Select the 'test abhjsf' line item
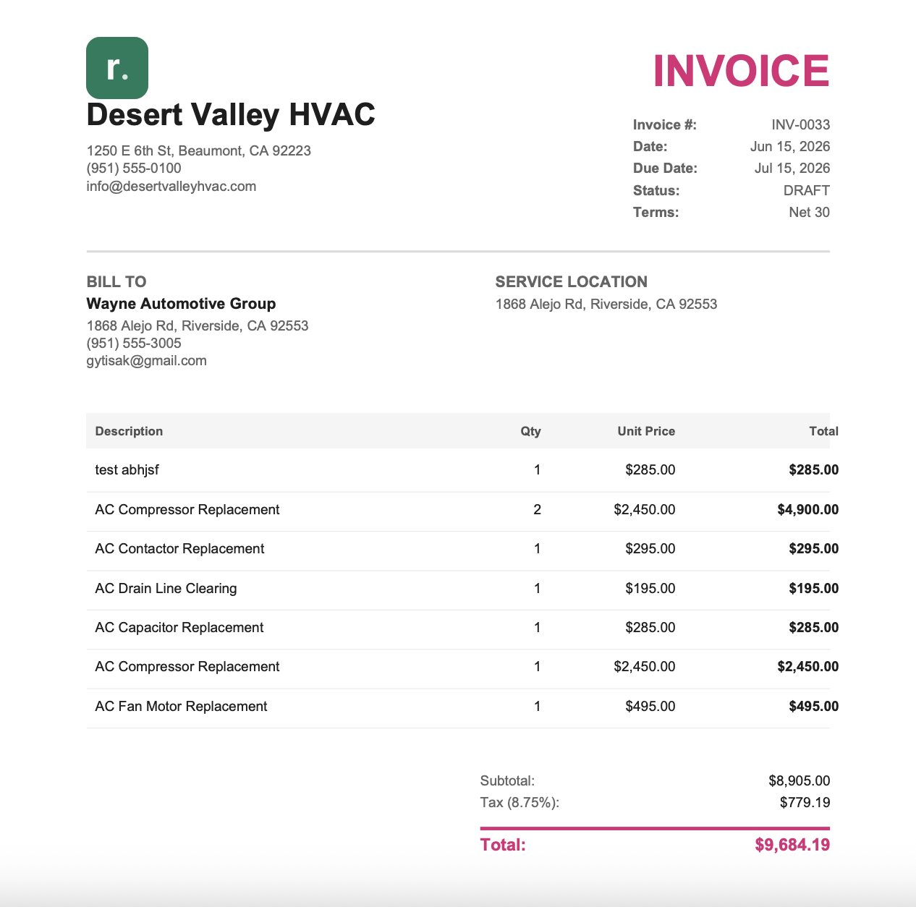 coord(127,470)
